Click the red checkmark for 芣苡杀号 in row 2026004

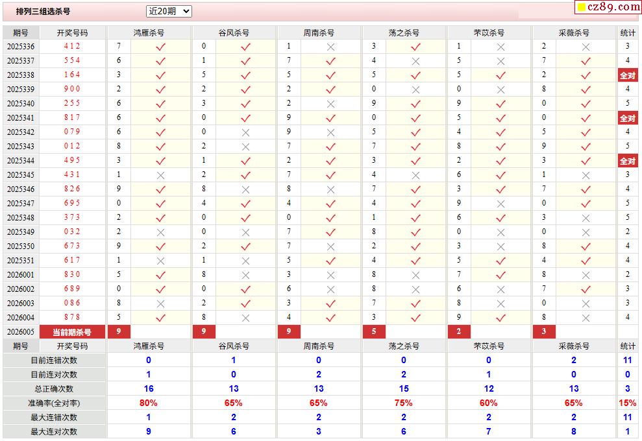click(500, 318)
